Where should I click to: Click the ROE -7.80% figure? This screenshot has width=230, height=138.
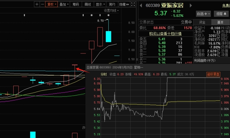click(x=215, y=47)
